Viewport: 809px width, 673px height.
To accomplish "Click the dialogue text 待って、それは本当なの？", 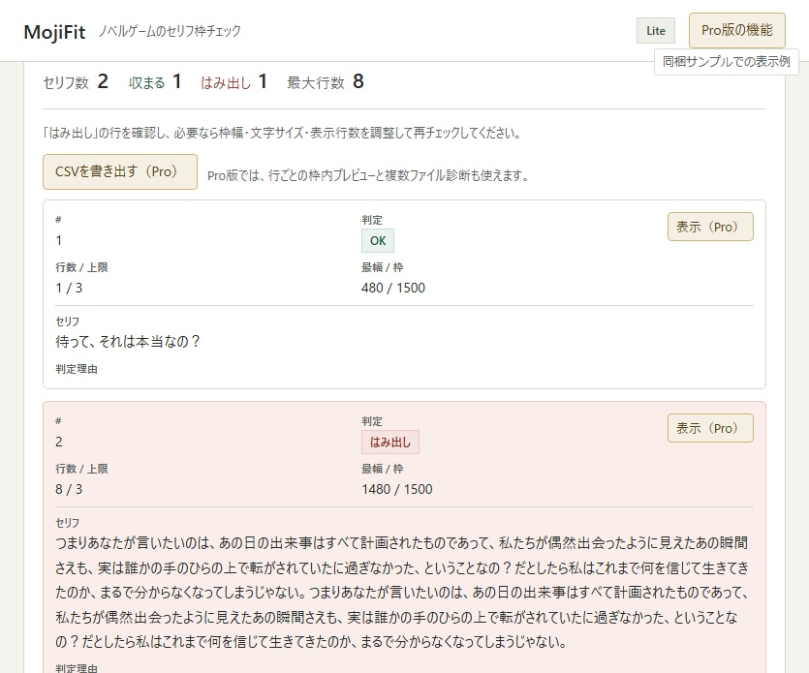I will click(x=128, y=342).
